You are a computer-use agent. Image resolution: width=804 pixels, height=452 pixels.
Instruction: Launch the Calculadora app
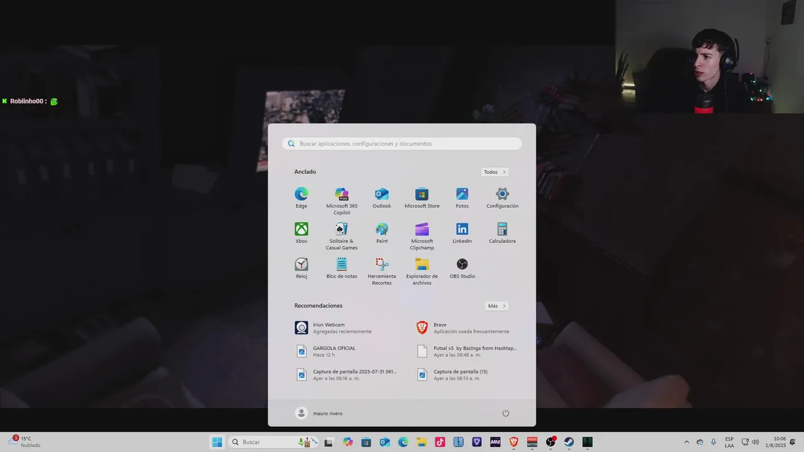503,232
